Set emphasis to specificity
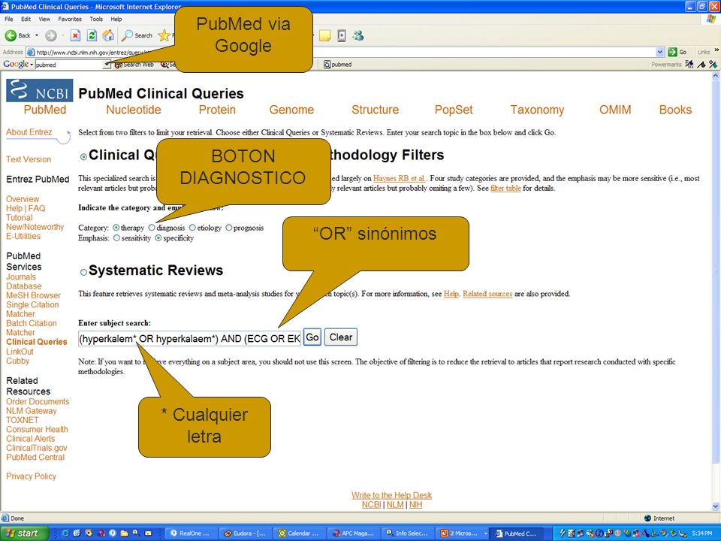 click(x=158, y=238)
